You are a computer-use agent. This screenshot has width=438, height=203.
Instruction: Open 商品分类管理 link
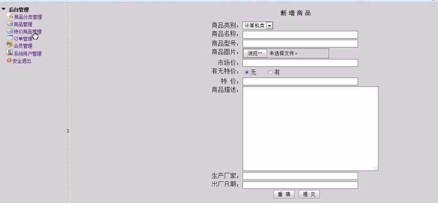[28, 17]
